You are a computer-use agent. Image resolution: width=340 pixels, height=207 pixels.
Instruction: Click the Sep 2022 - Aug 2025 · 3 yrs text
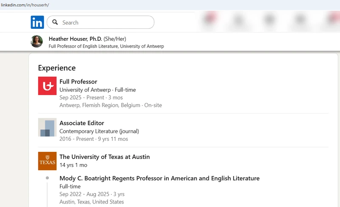pos(92,194)
